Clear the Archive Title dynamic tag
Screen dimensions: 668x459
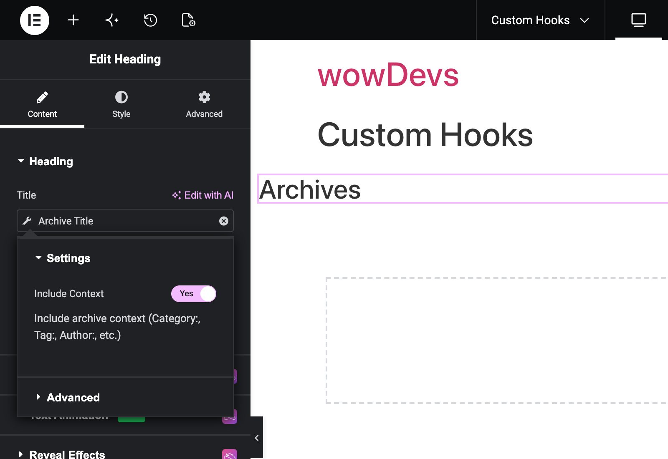tap(224, 221)
